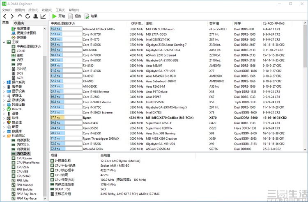Select FP32 Ray-Trace benchmark
308x202 pixels.
(x=24, y=194)
